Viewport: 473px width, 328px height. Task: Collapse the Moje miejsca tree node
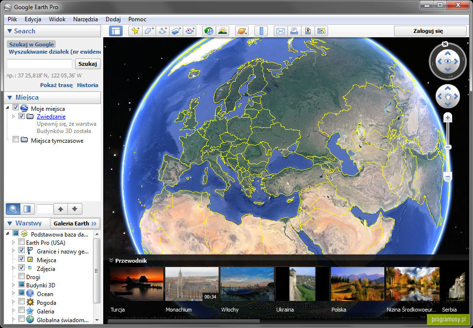(x=7, y=108)
